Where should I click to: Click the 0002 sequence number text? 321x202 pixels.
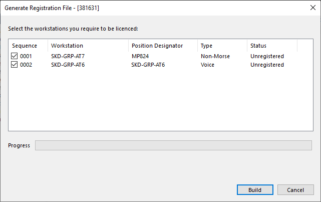(26, 65)
